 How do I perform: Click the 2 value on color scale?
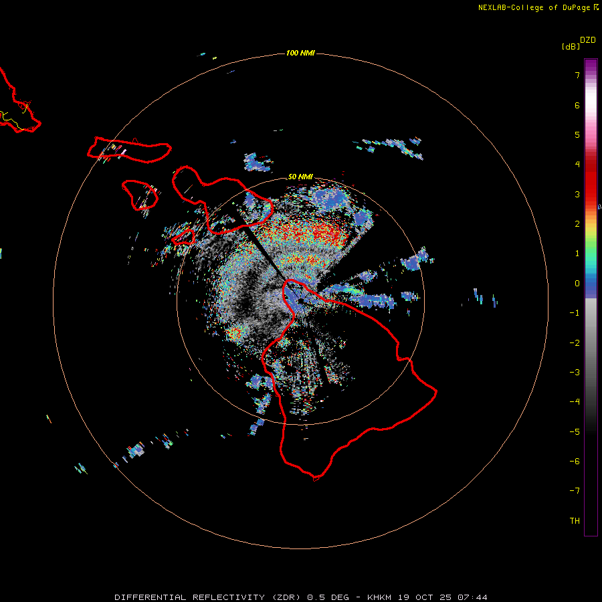click(x=577, y=224)
